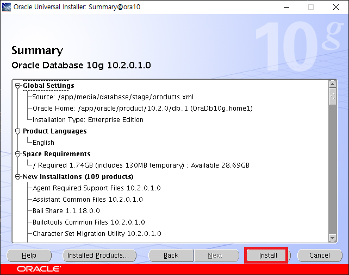Select the Global Settings heading
This screenshot has width=349, height=275.
pos(48,86)
